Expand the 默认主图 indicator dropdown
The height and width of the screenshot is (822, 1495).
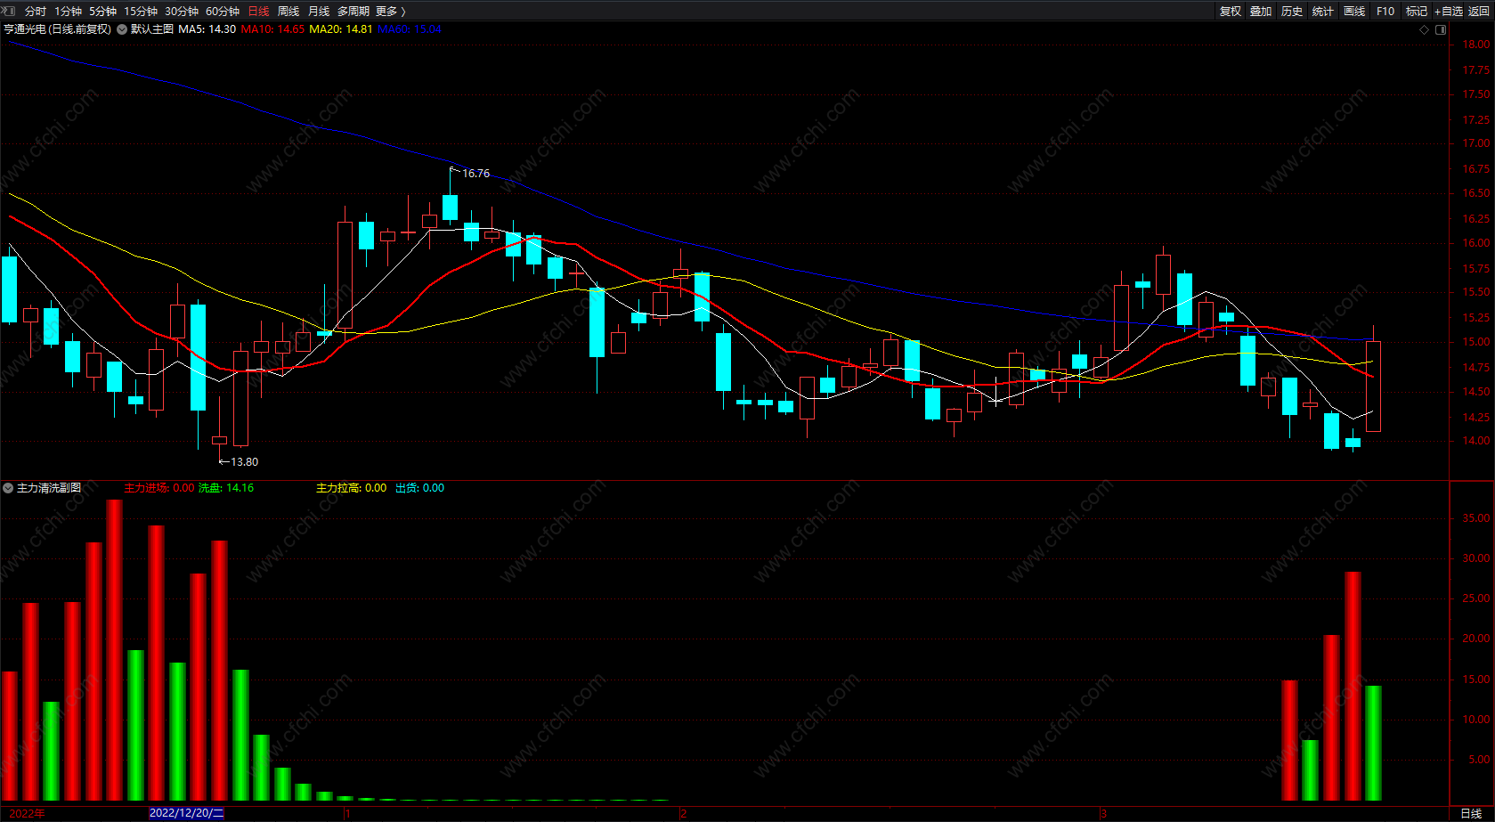pyautogui.click(x=122, y=29)
